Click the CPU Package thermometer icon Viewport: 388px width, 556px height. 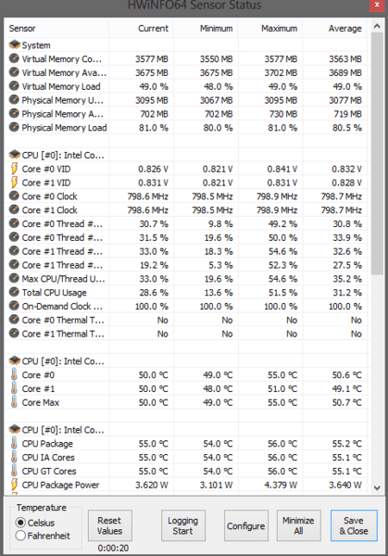14,444
